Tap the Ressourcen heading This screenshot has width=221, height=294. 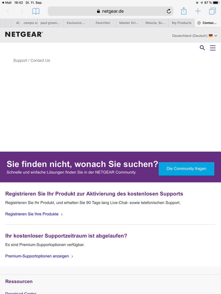19,281
